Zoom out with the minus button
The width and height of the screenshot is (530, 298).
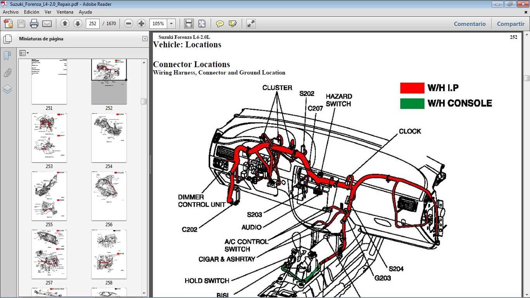129,24
